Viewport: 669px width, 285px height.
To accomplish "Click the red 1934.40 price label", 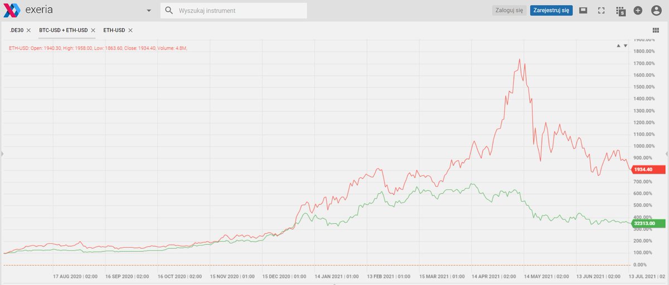I will coord(649,170).
